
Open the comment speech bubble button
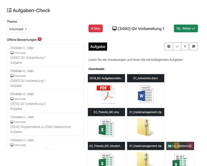(193, 47)
